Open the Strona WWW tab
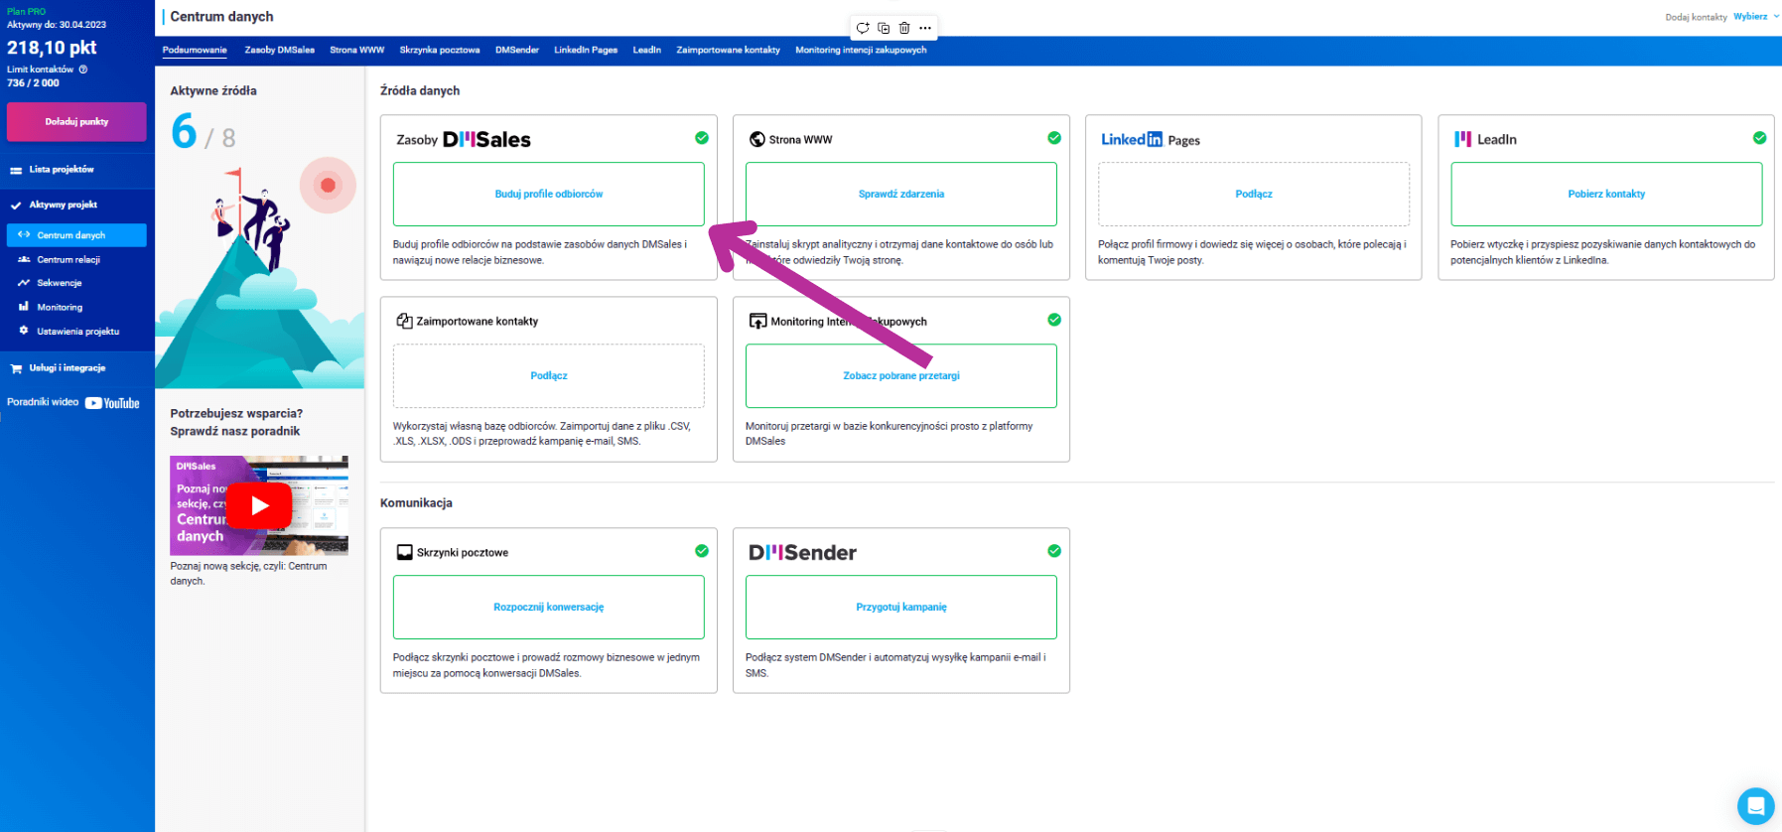1782x832 pixels. click(356, 50)
